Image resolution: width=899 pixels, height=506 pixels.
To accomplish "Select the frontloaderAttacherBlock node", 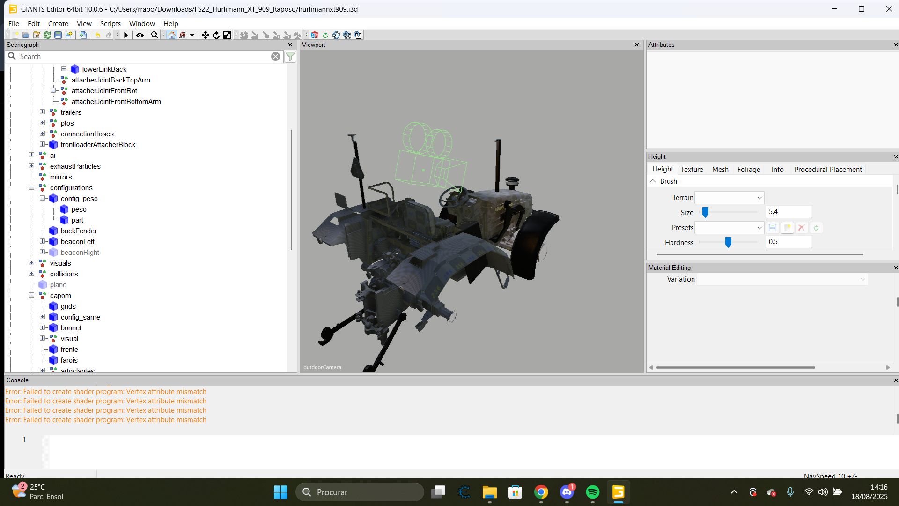I will coord(98,145).
